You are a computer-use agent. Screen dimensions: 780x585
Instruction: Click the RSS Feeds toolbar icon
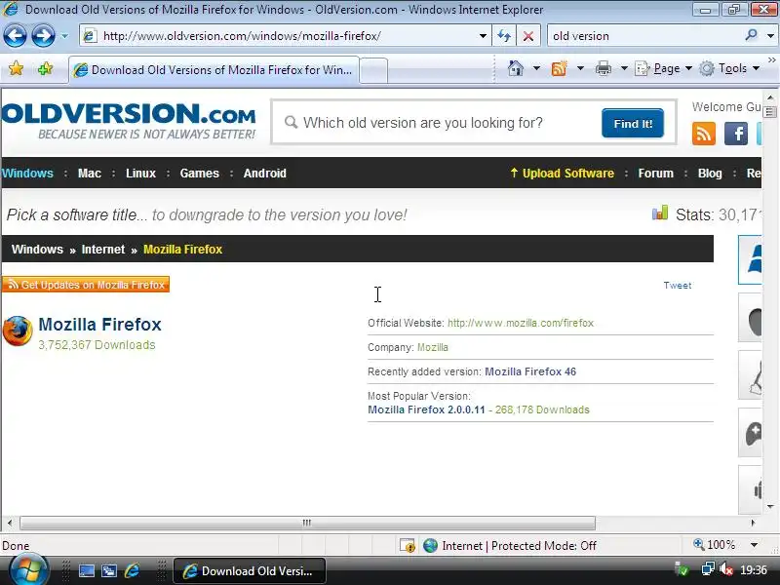pyautogui.click(x=559, y=68)
